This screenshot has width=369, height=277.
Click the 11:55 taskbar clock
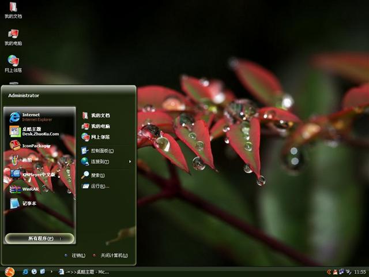360,272
